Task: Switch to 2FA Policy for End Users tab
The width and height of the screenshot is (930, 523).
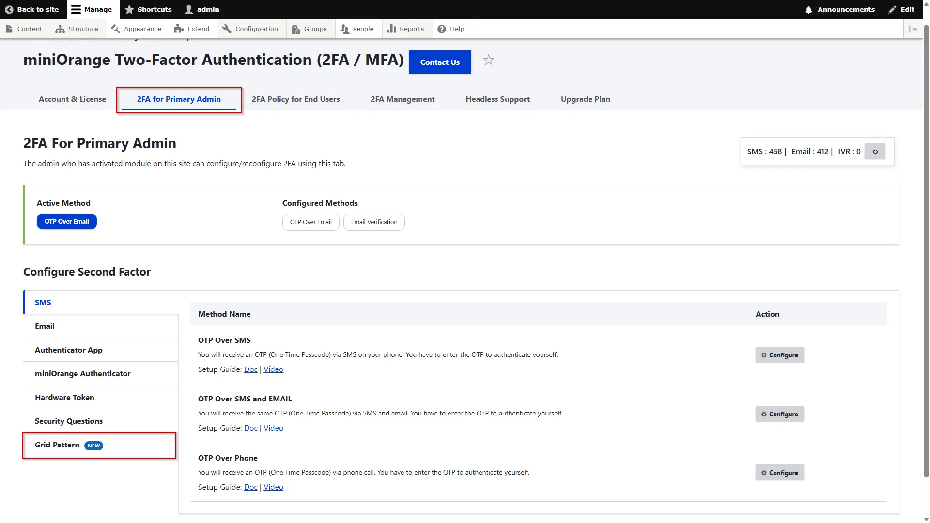Action: pos(295,99)
